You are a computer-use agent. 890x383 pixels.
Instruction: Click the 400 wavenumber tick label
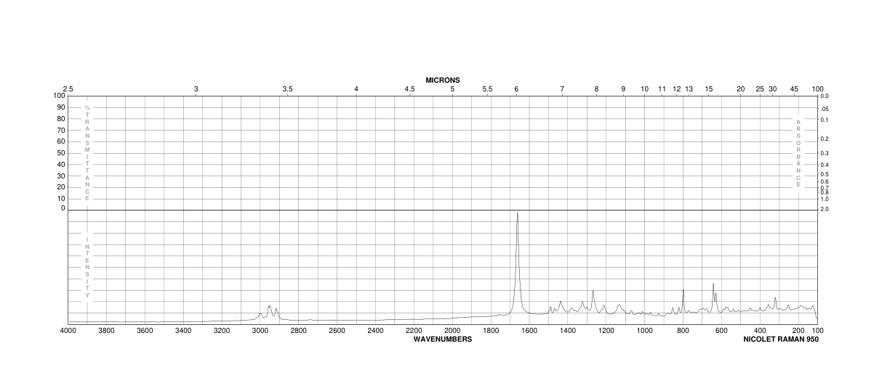point(760,331)
